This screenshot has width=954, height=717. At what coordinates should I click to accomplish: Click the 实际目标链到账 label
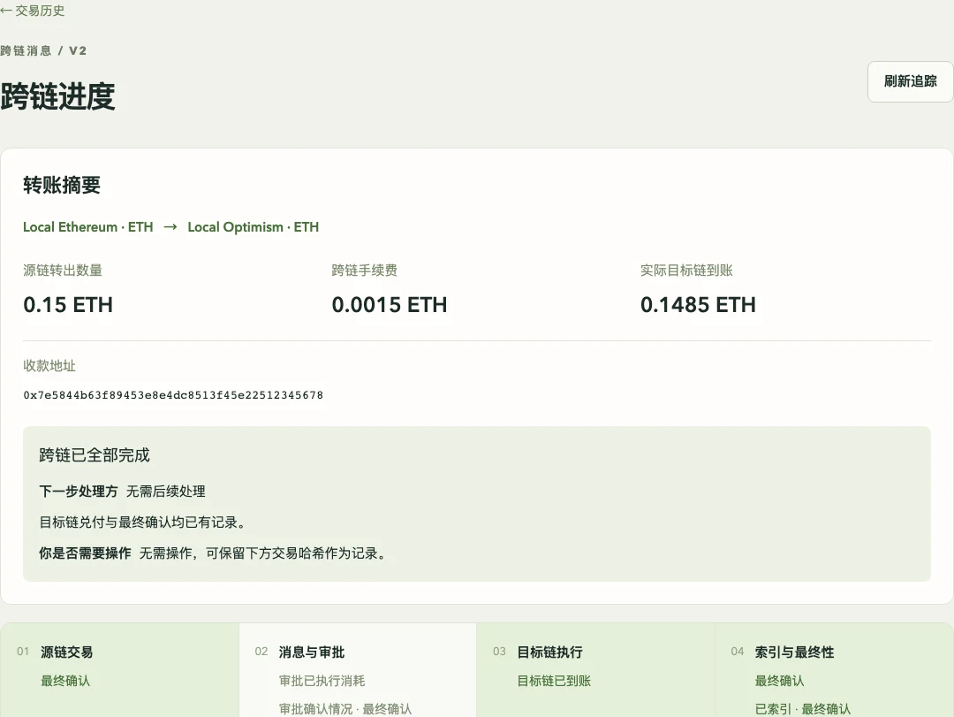point(686,270)
